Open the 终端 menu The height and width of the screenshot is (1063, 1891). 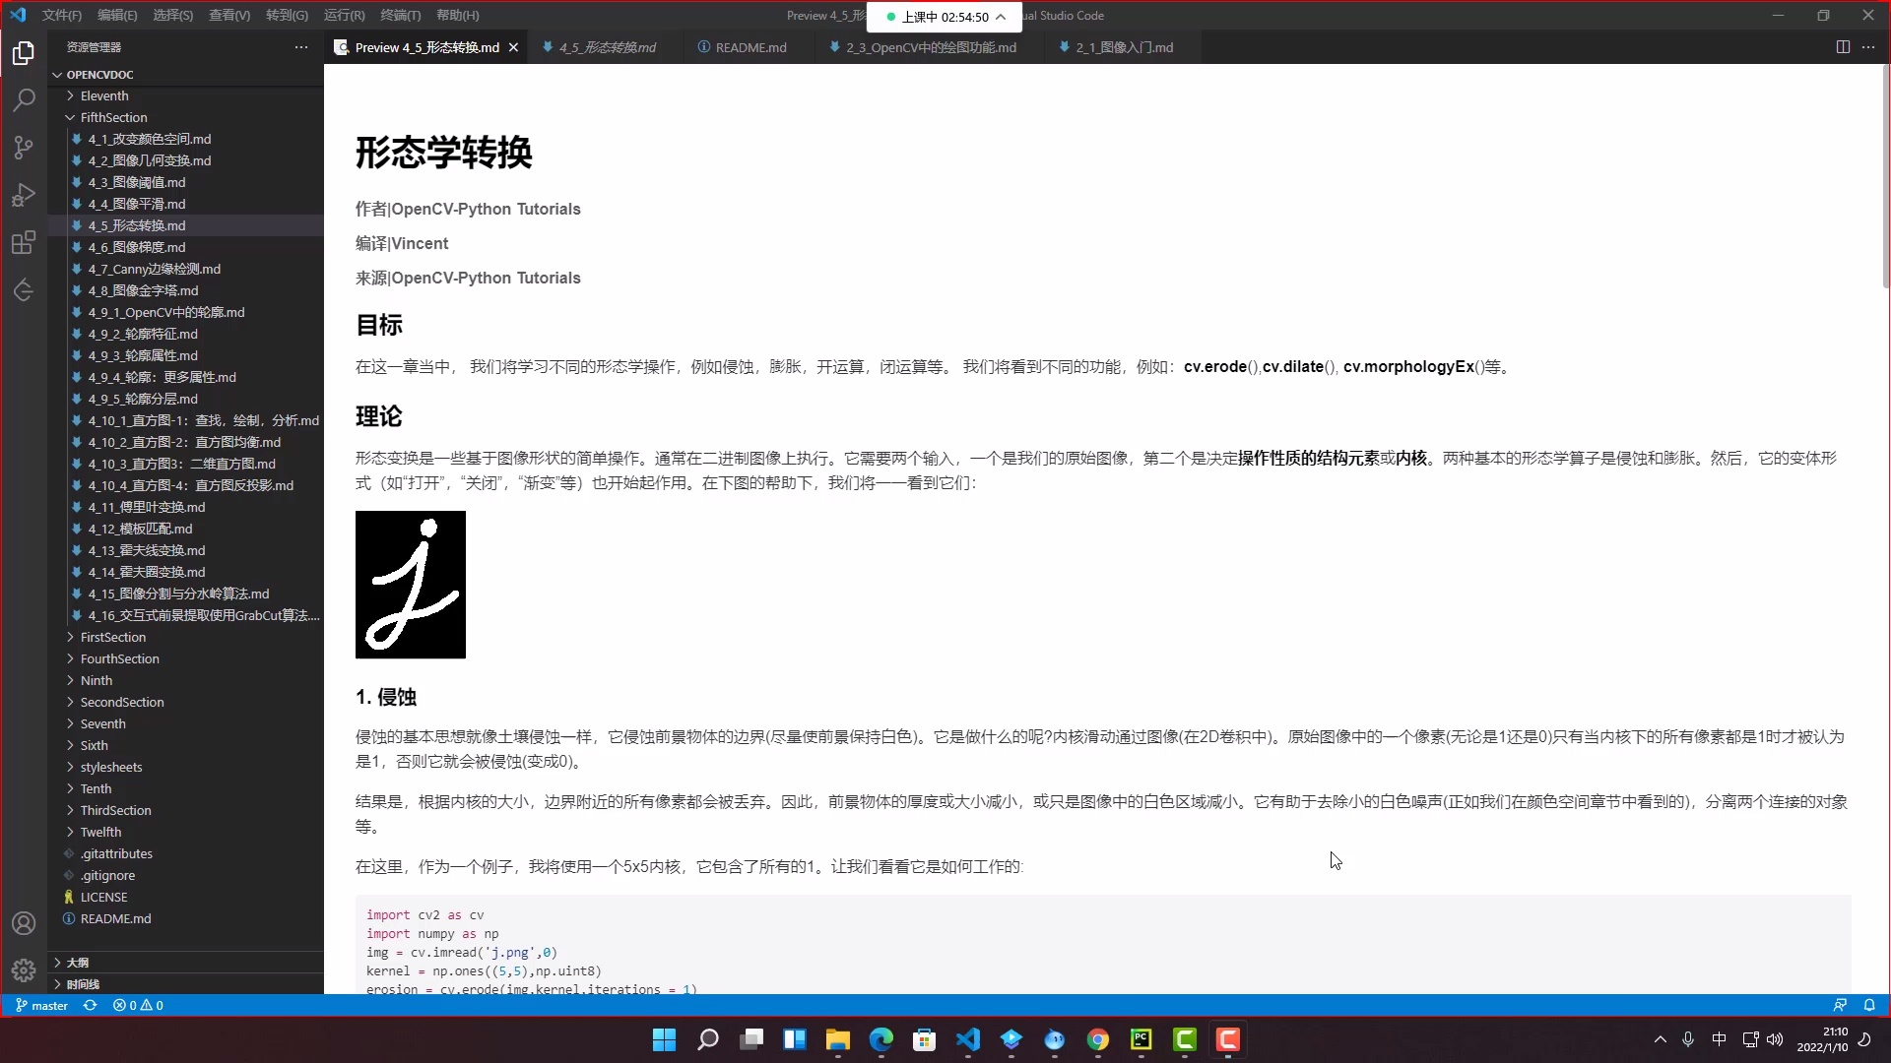[400, 15]
